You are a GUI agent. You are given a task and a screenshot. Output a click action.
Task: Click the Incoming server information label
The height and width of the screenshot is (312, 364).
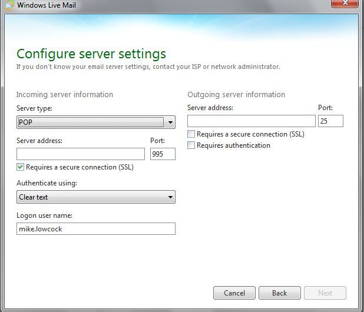65,94
